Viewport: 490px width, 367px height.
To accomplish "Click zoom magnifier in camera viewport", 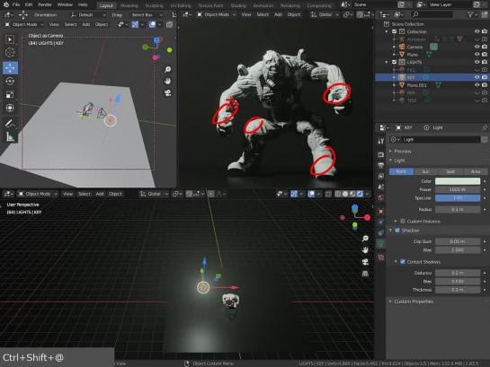I will pyautogui.click(x=168, y=69).
